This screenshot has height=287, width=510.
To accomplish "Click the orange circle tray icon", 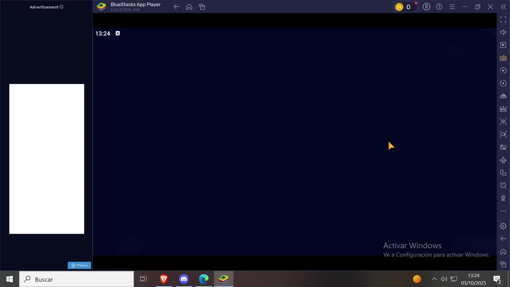I will [x=417, y=279].
